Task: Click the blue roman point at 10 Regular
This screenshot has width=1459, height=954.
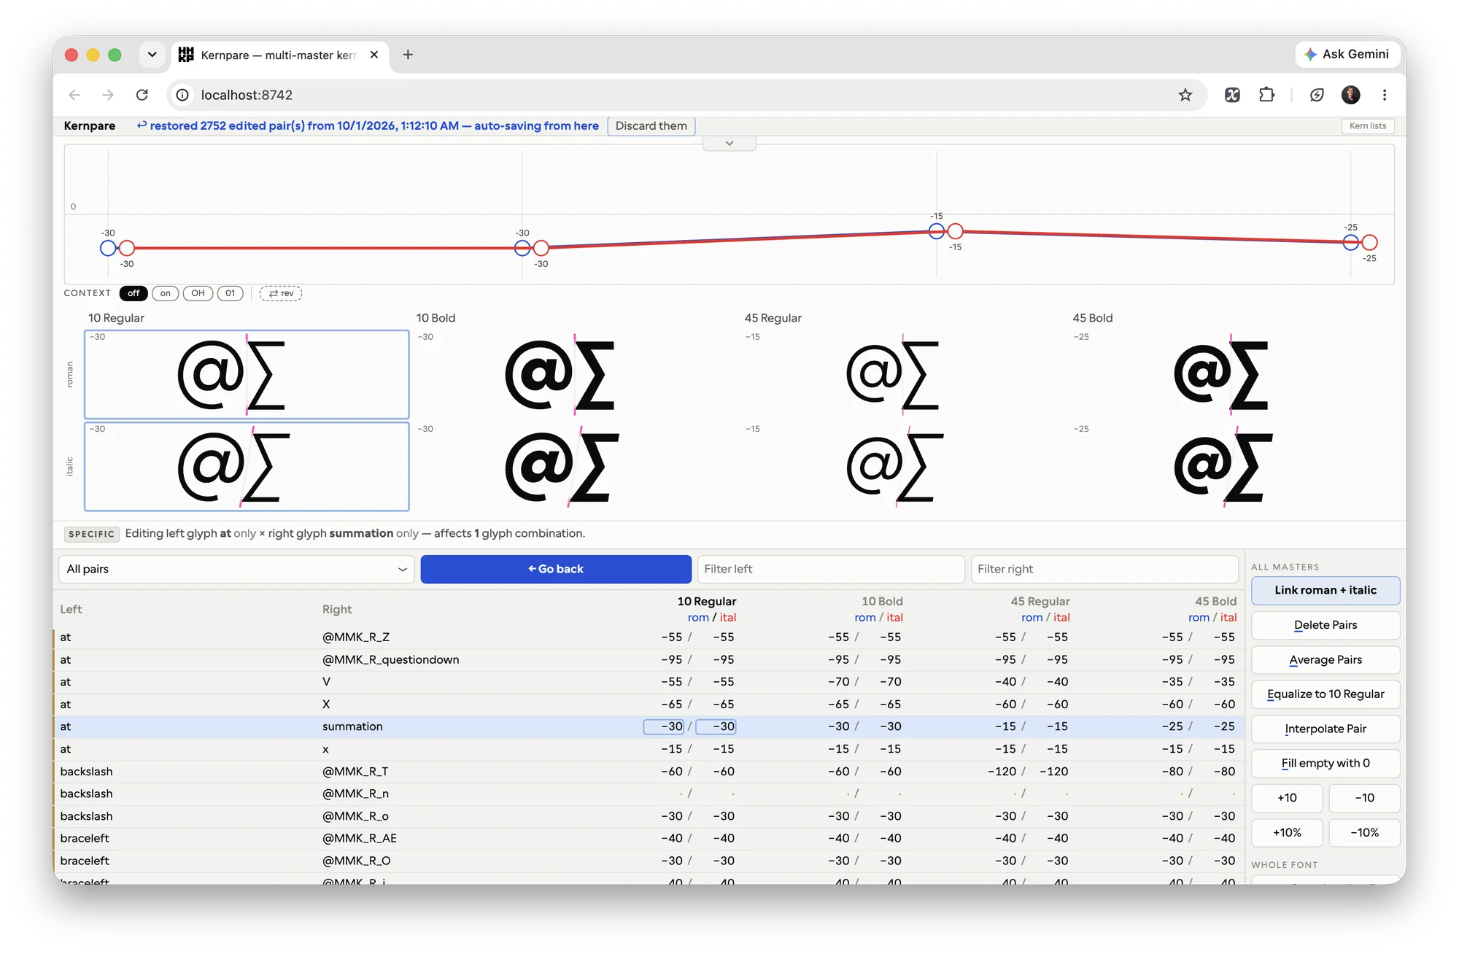Action: pyautogui.click(x=108, y=248)
